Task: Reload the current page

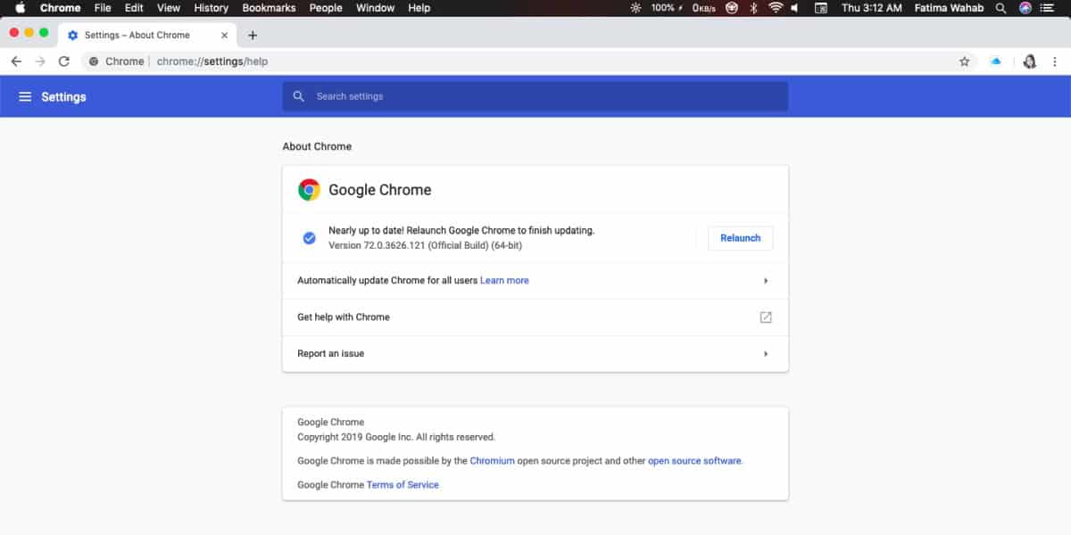Action: coord(62,61)
